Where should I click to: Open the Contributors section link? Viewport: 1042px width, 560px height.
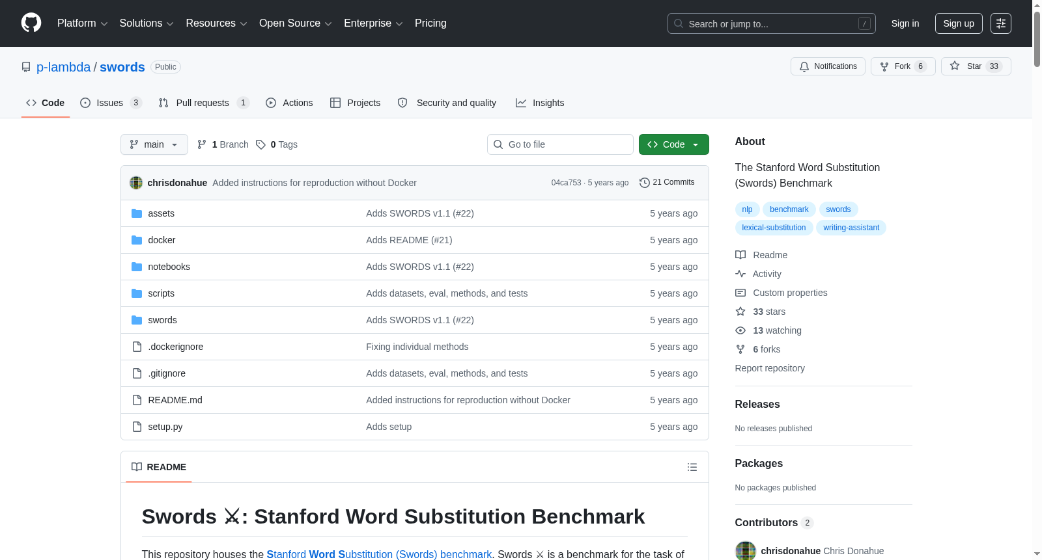tap(774, 522)
